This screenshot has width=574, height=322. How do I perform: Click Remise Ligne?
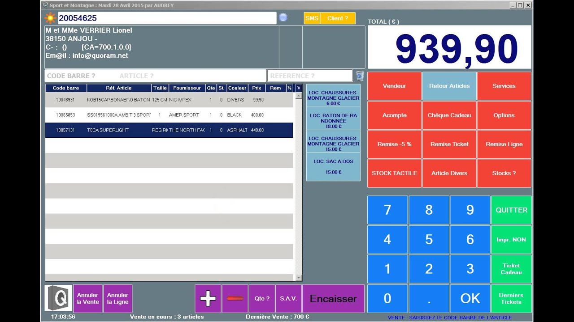504,144
